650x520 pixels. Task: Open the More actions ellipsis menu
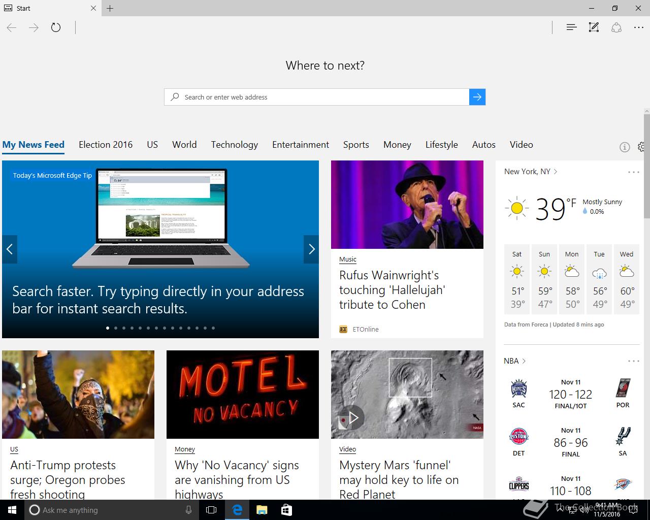pyautogui.click(x=639, y=27)
